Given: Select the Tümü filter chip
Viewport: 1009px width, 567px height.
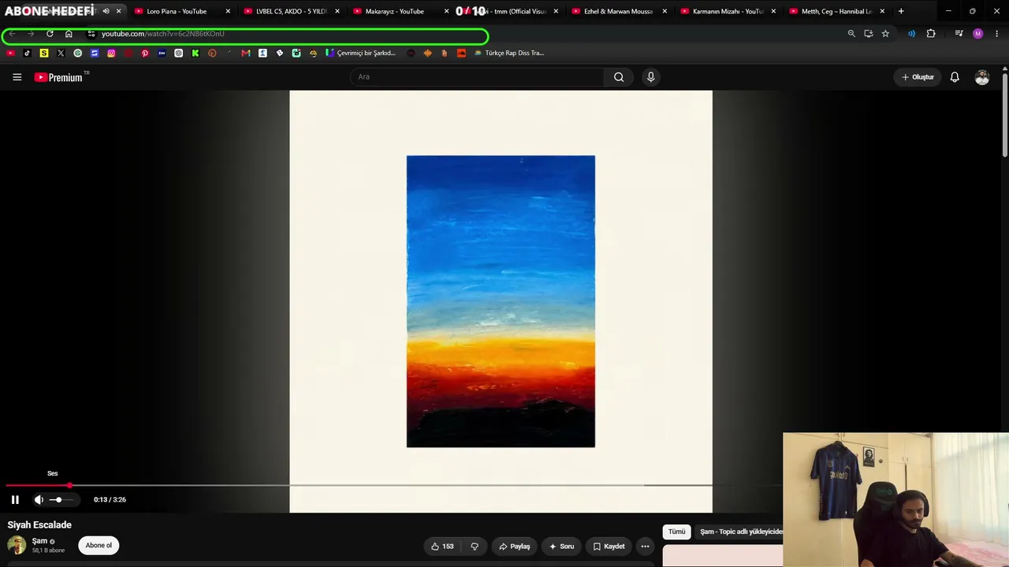Looking at the screenshot, I should coord(677,532).
